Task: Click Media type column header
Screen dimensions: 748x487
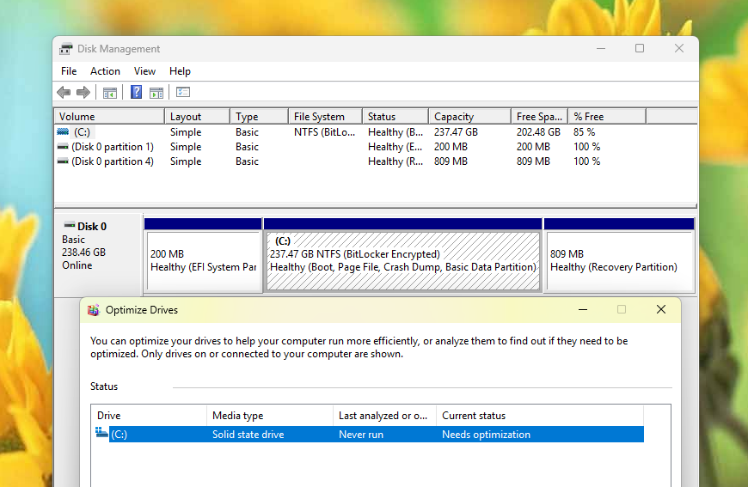Action: point(270,416)
